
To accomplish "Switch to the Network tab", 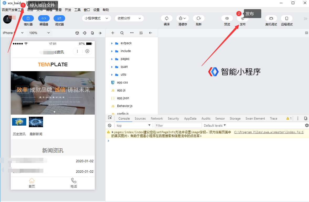I will coord(157,119).
